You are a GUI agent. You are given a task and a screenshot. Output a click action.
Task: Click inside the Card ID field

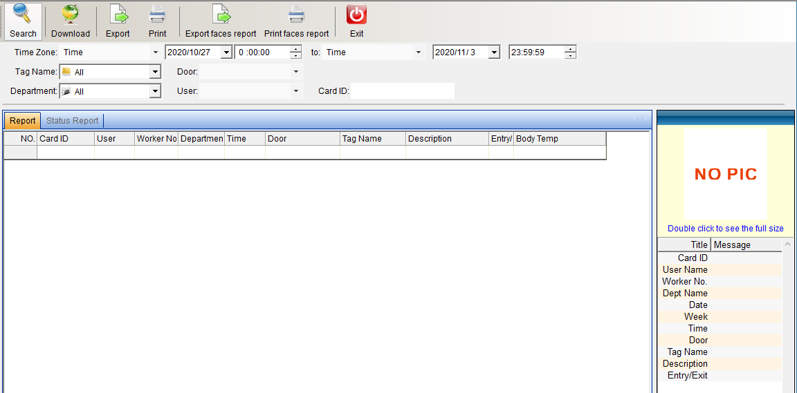pos(402,91)
